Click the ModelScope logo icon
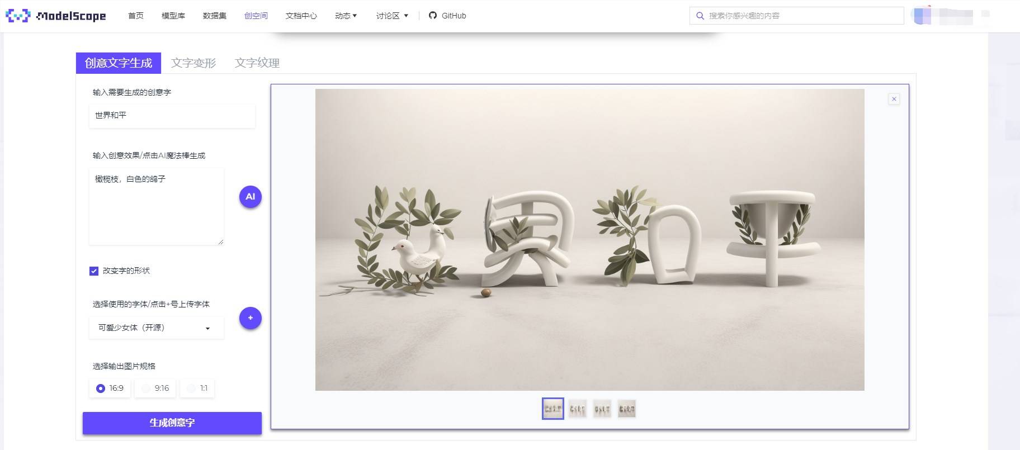Screen dimensions: 1020x450 click(17, 16)
